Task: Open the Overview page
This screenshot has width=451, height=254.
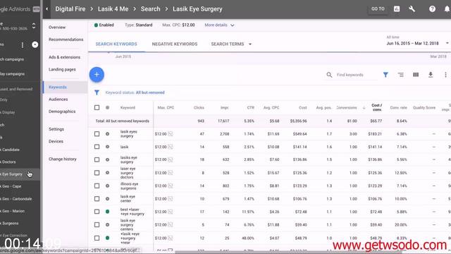Action: [x=57, y=28]
